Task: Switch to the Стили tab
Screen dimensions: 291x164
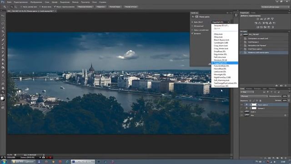Action: [x=253, y=13]
